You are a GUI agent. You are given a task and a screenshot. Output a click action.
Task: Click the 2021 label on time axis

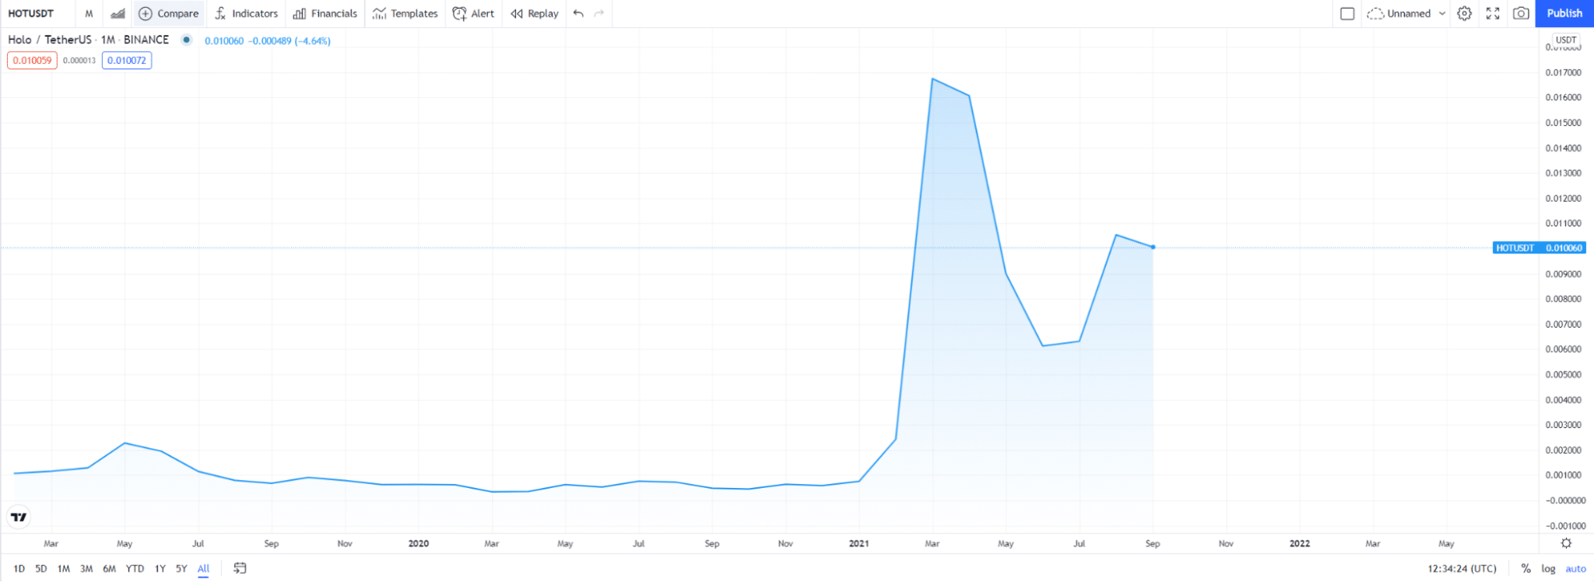pos(859,544)
